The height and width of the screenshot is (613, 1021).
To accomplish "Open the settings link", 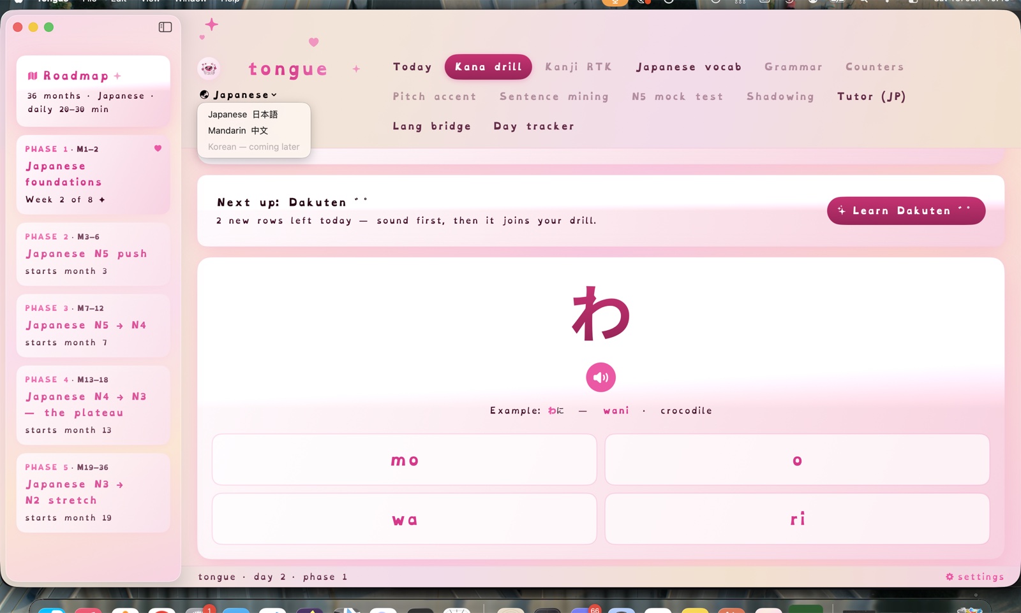I will [975, 577].
